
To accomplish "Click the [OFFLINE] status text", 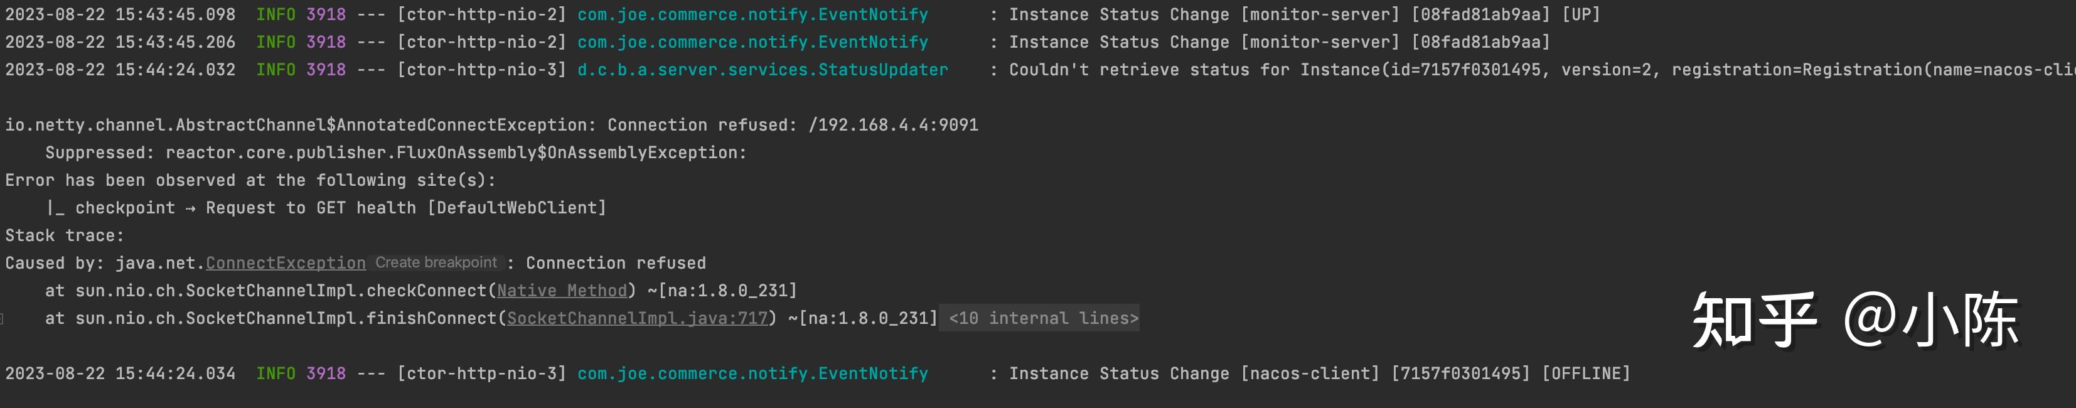I will point(1585,373).
